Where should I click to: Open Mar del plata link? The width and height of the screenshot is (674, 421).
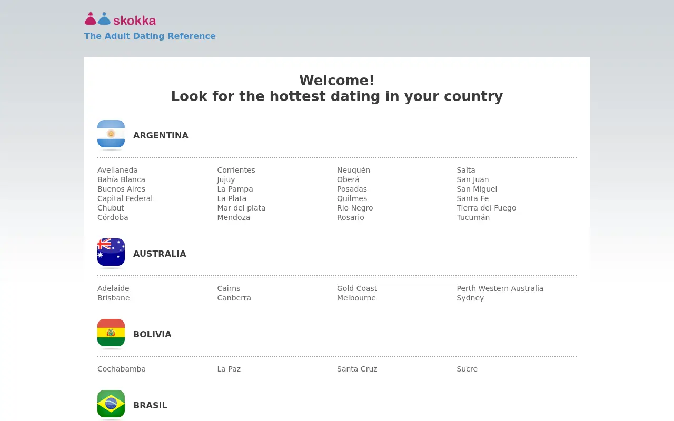241,208
